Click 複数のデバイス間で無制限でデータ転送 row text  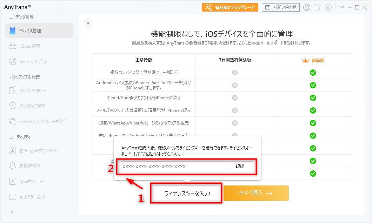pos(144,73)
